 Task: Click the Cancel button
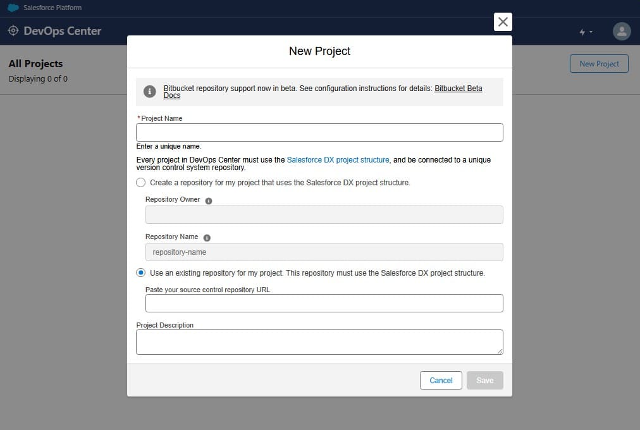[x=441, y=380]
